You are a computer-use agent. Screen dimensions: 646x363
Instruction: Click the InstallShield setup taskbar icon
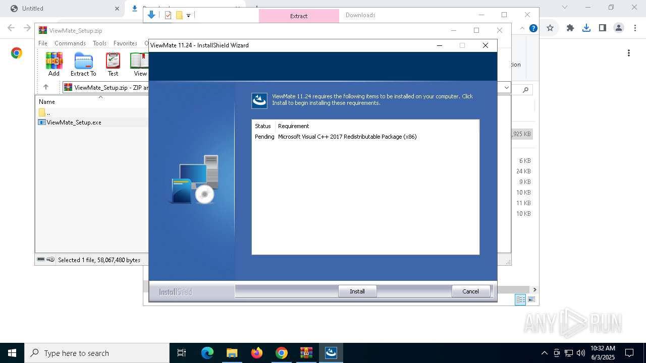pyautogui.click(x=331, y=353)
